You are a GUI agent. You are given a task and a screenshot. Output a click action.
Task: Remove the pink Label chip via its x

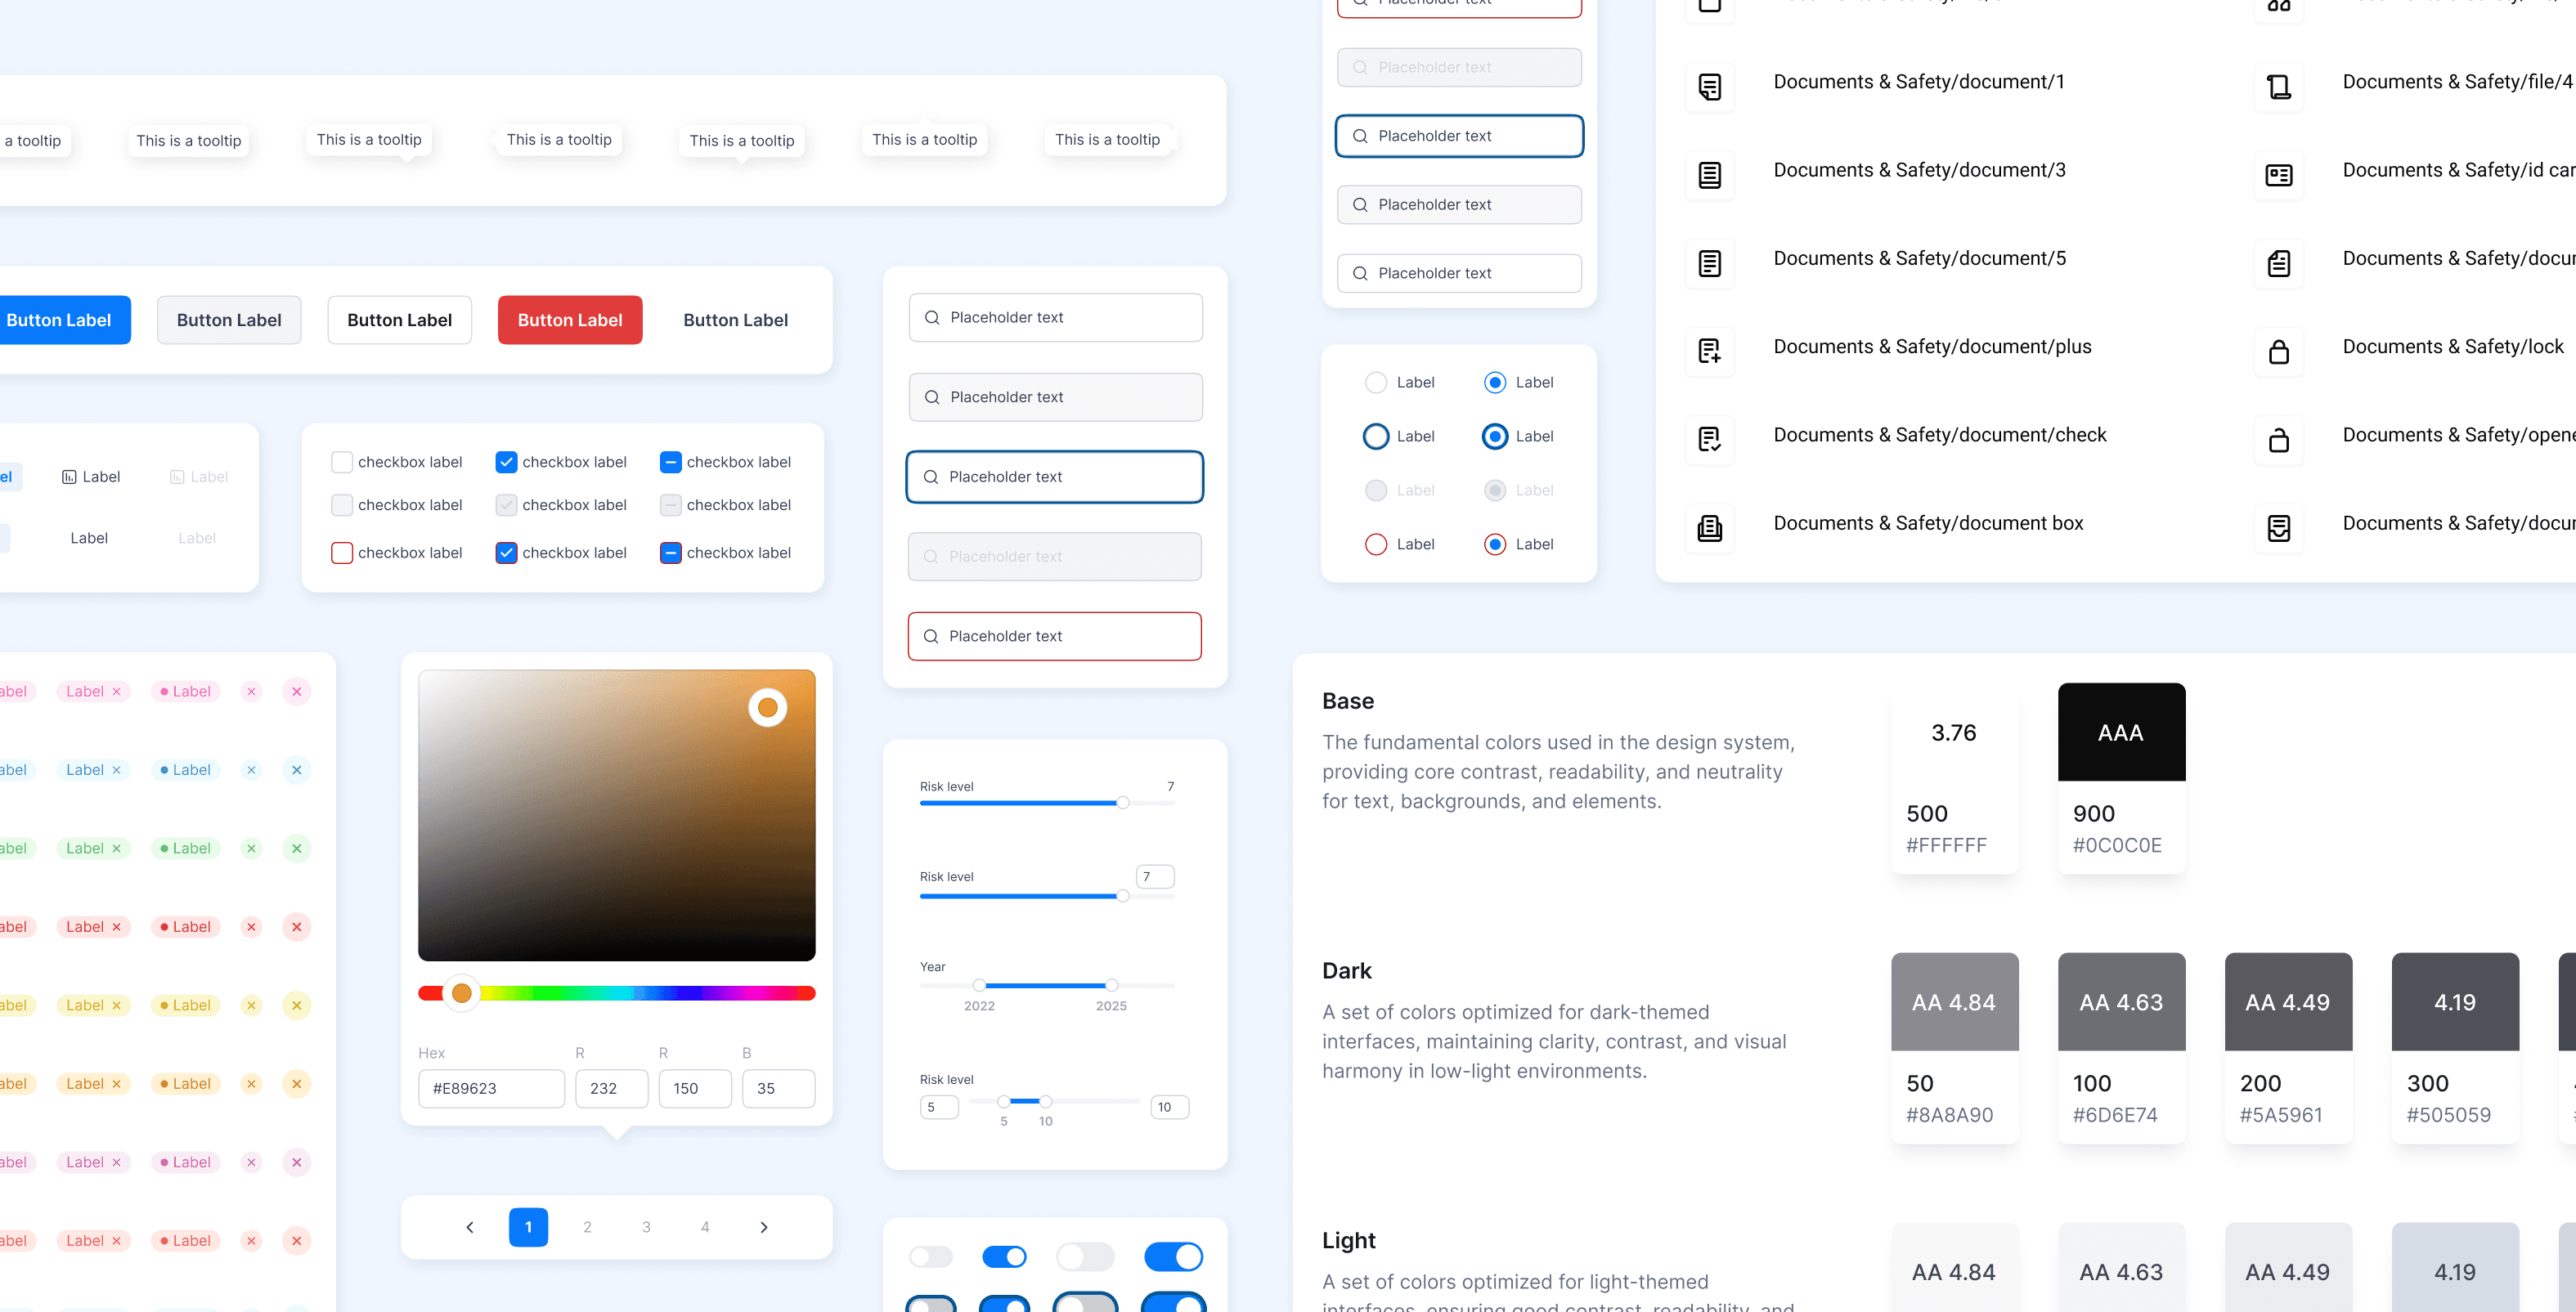[116, 692]
